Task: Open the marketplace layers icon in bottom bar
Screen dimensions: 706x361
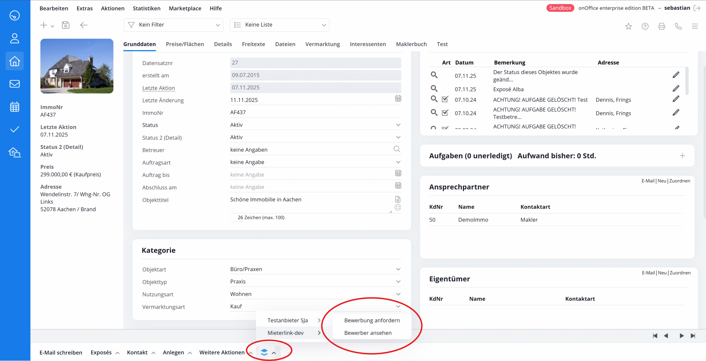Action: tap(264, 352)
